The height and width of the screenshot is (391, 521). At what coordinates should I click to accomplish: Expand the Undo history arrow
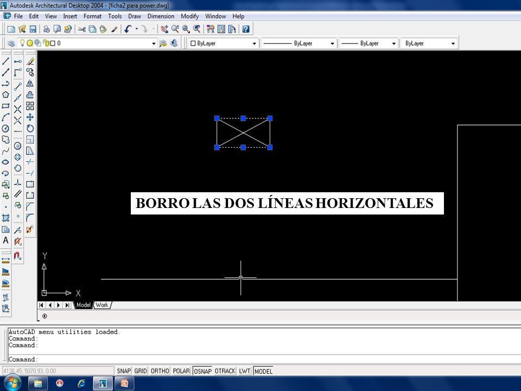pyautogui.click(x=137, y=29)
